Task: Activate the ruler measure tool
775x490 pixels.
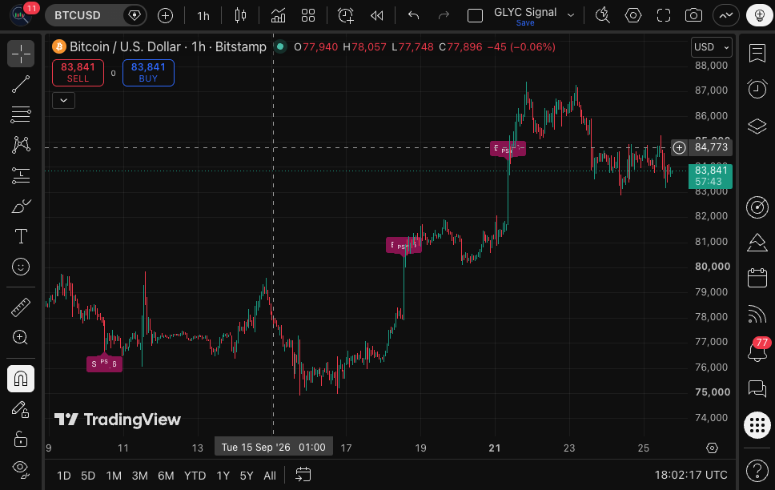Action: (x=21, y=307)
